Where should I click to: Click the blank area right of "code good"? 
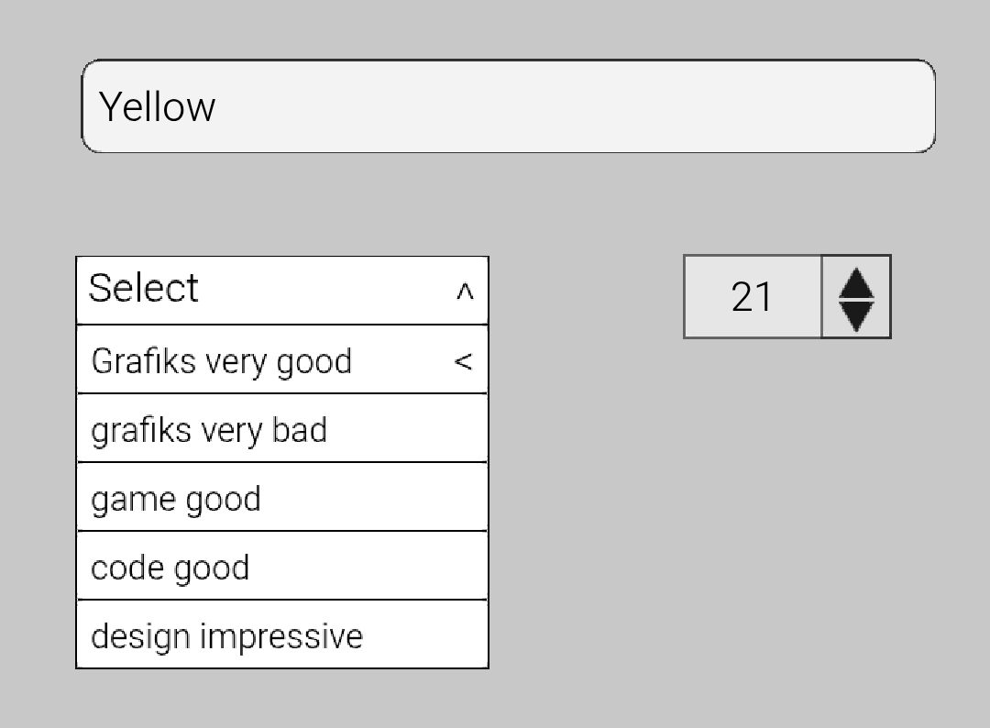pyautogui.click(x=367, y=568)
